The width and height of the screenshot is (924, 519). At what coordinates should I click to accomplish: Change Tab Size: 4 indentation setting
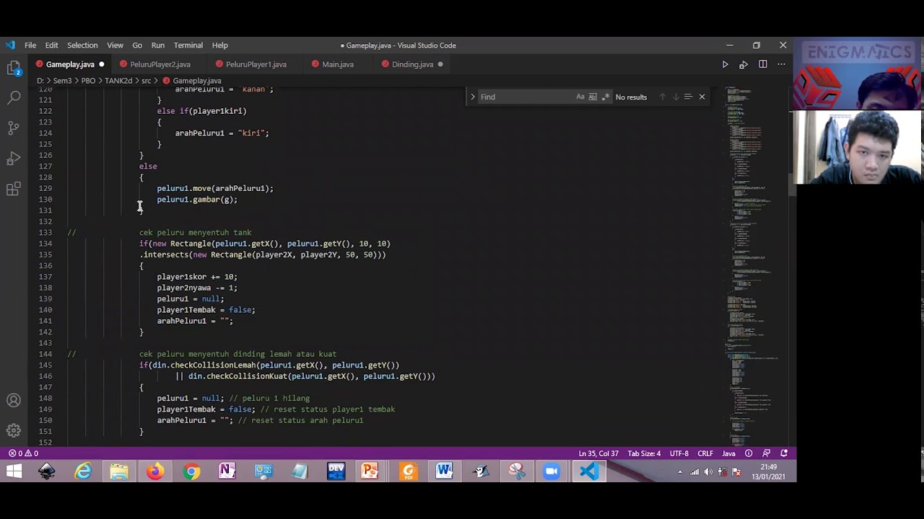click(x=644, y=453)
